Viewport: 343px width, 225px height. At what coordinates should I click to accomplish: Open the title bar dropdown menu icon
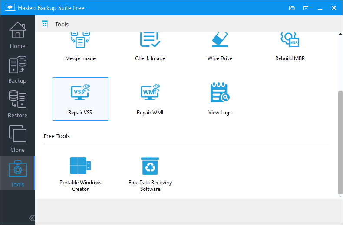tap(306, 8)
